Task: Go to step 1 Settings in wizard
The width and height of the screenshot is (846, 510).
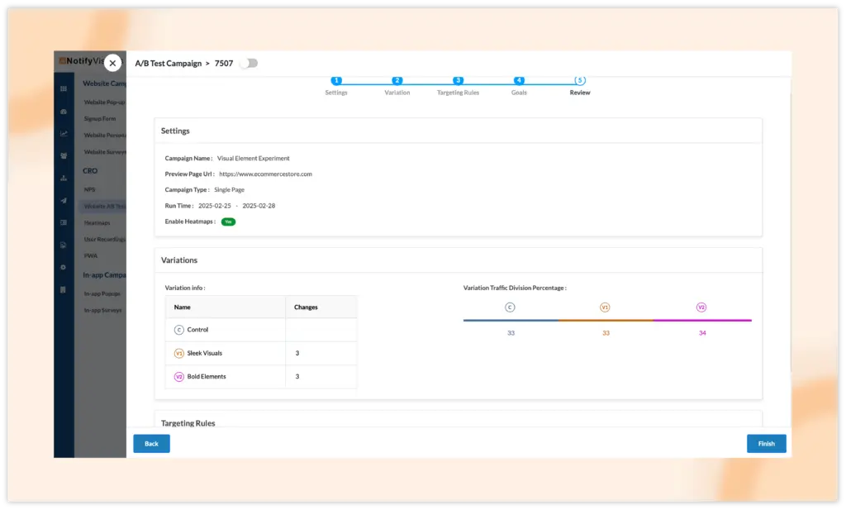Action: (x=336, y=81)
